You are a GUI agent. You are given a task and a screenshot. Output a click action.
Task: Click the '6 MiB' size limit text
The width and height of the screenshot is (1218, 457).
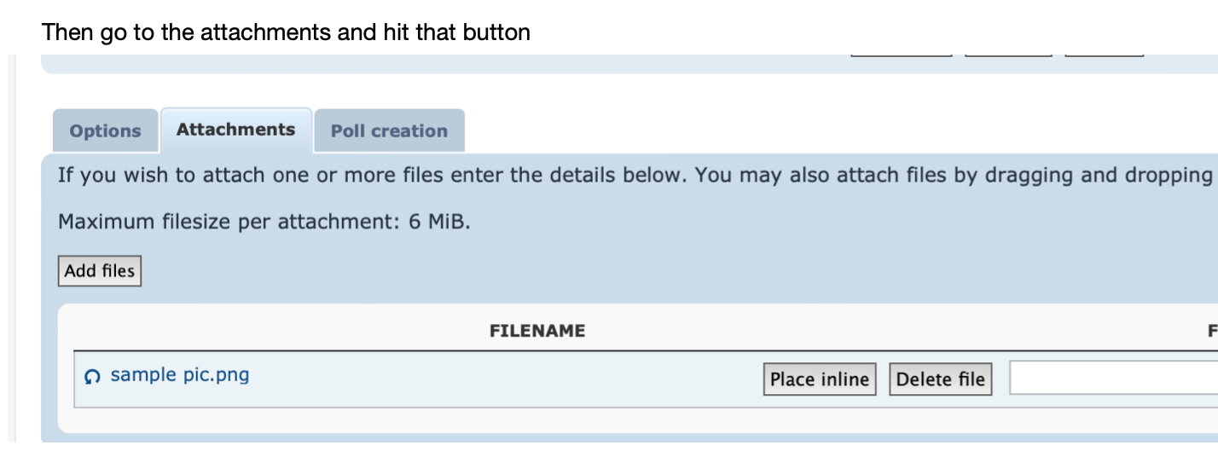[438, 223]
